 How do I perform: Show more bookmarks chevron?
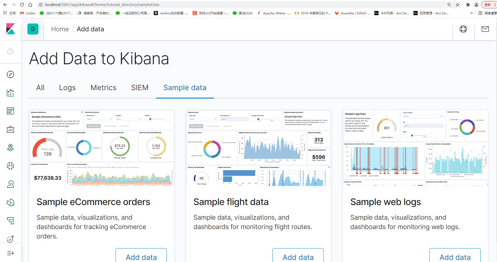472,13
